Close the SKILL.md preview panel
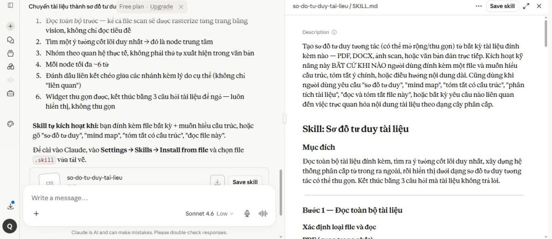 (x=539, y=6)
